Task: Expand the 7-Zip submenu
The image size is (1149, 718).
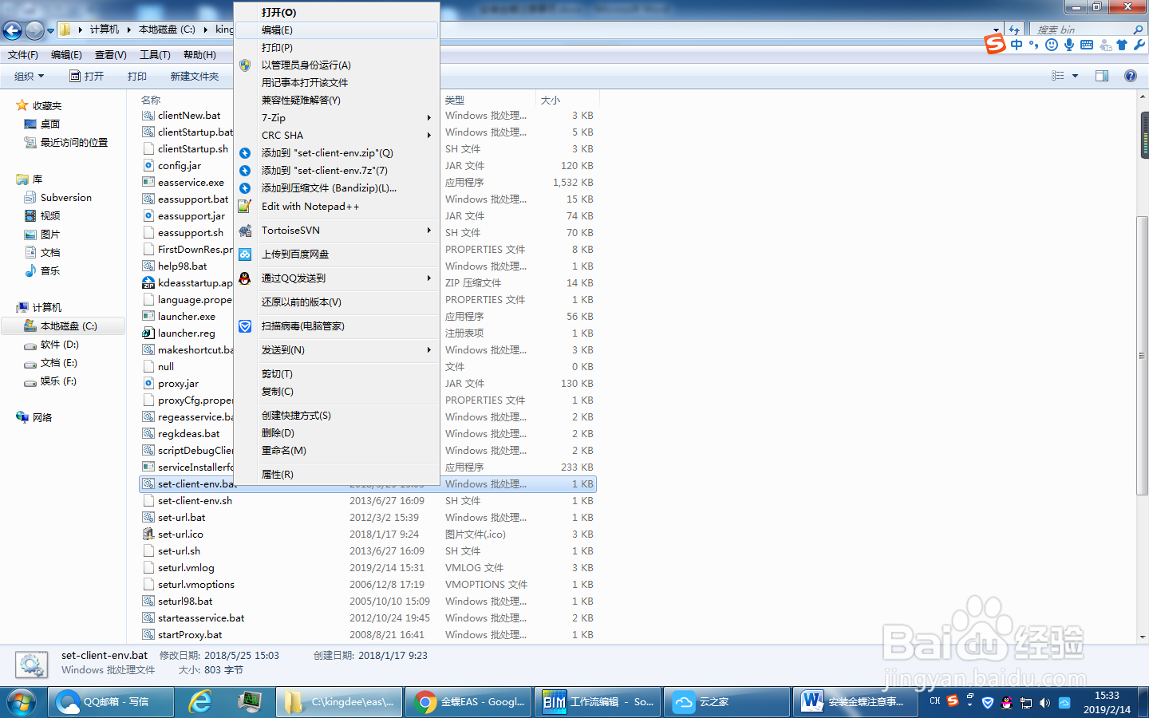Action: click(x=429, y=117)
